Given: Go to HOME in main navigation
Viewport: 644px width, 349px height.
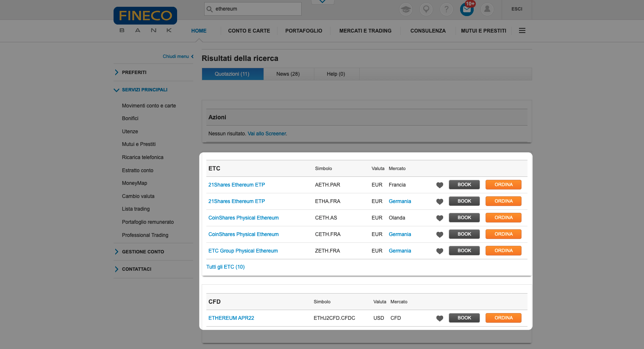Looking at the screenshot, I should click(x=199, y=31).
